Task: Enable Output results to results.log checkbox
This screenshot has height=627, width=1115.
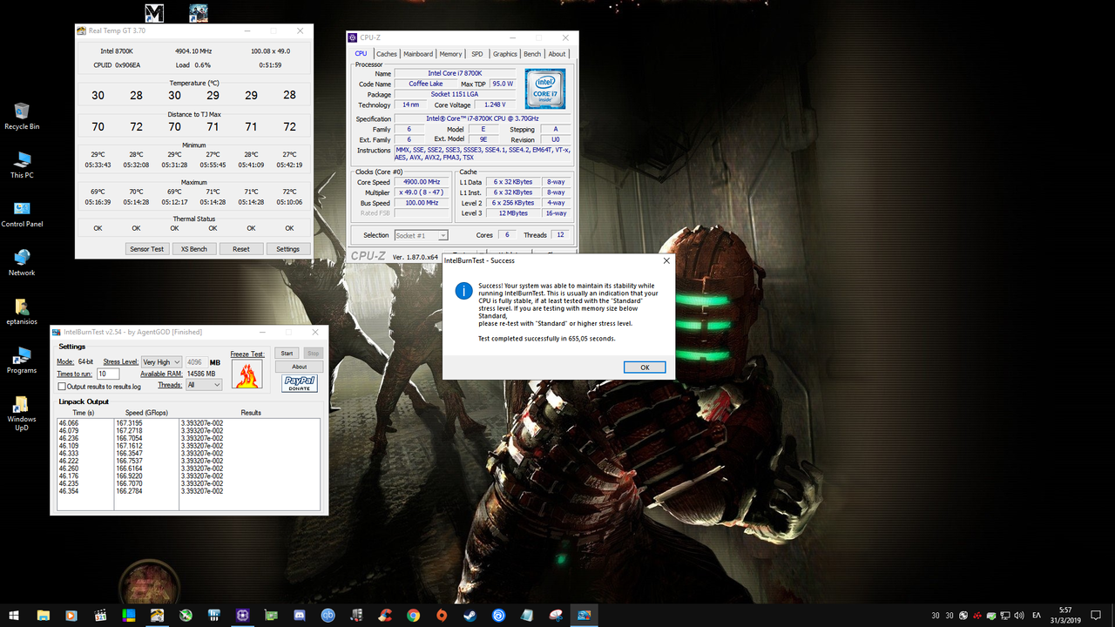Action: 62,386
